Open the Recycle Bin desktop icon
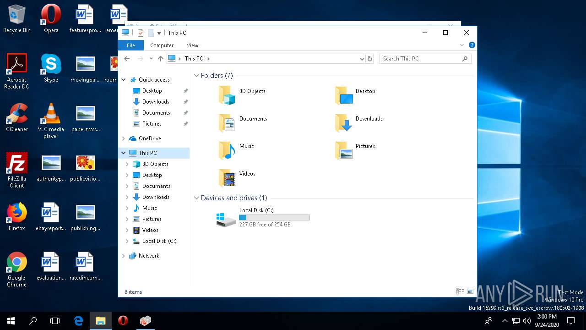586x330 pixels. pyautogui.click(x=17, y=19)
